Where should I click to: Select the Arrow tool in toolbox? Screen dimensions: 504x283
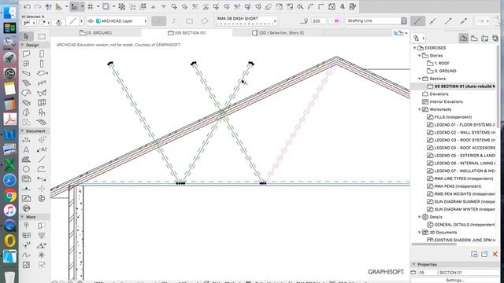pos(26,36)
